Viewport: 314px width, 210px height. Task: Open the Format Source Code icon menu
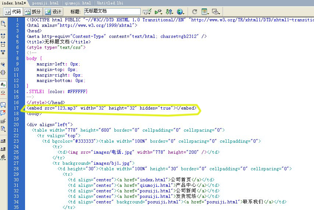pos(3,157)
